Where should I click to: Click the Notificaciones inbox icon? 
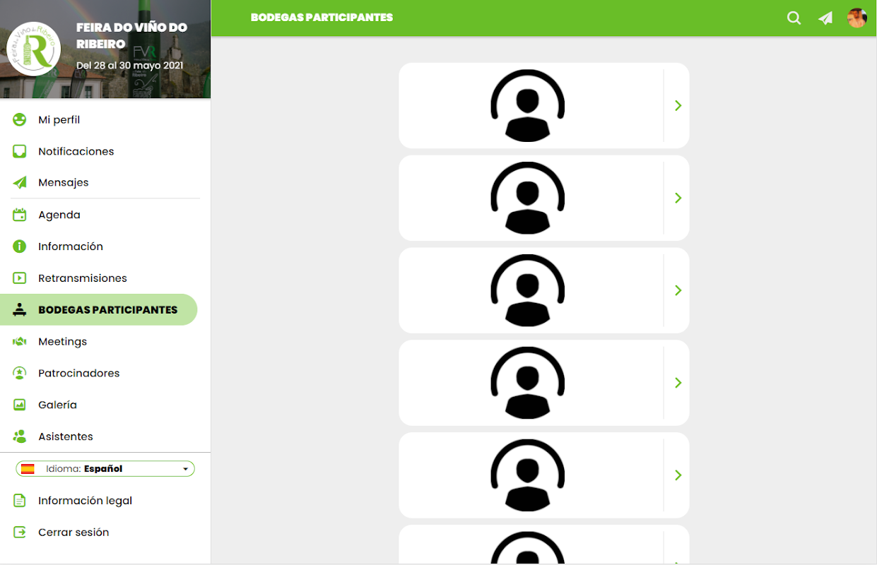click(x=20, y=151)
